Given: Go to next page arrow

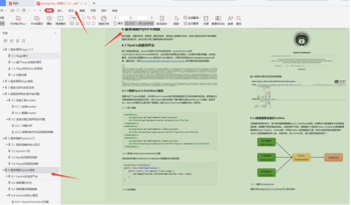Looking at the screenshot, I should [x=152, y=18].
